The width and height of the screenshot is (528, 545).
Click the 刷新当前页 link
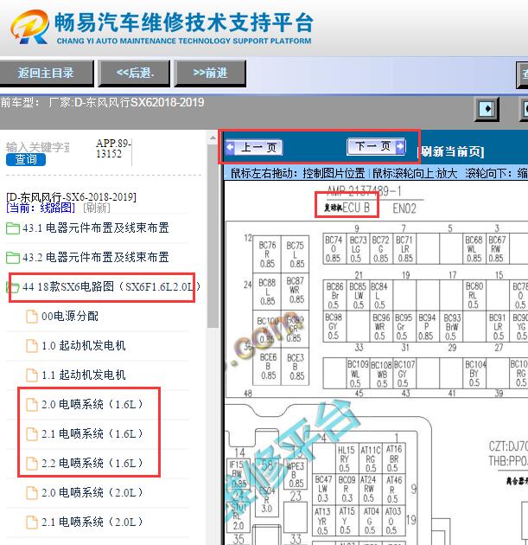click(x=450, y=151)
